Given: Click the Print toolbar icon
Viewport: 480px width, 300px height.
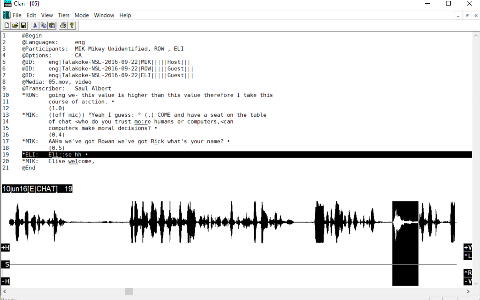Looking at the screenshot, I should [63, 25].
